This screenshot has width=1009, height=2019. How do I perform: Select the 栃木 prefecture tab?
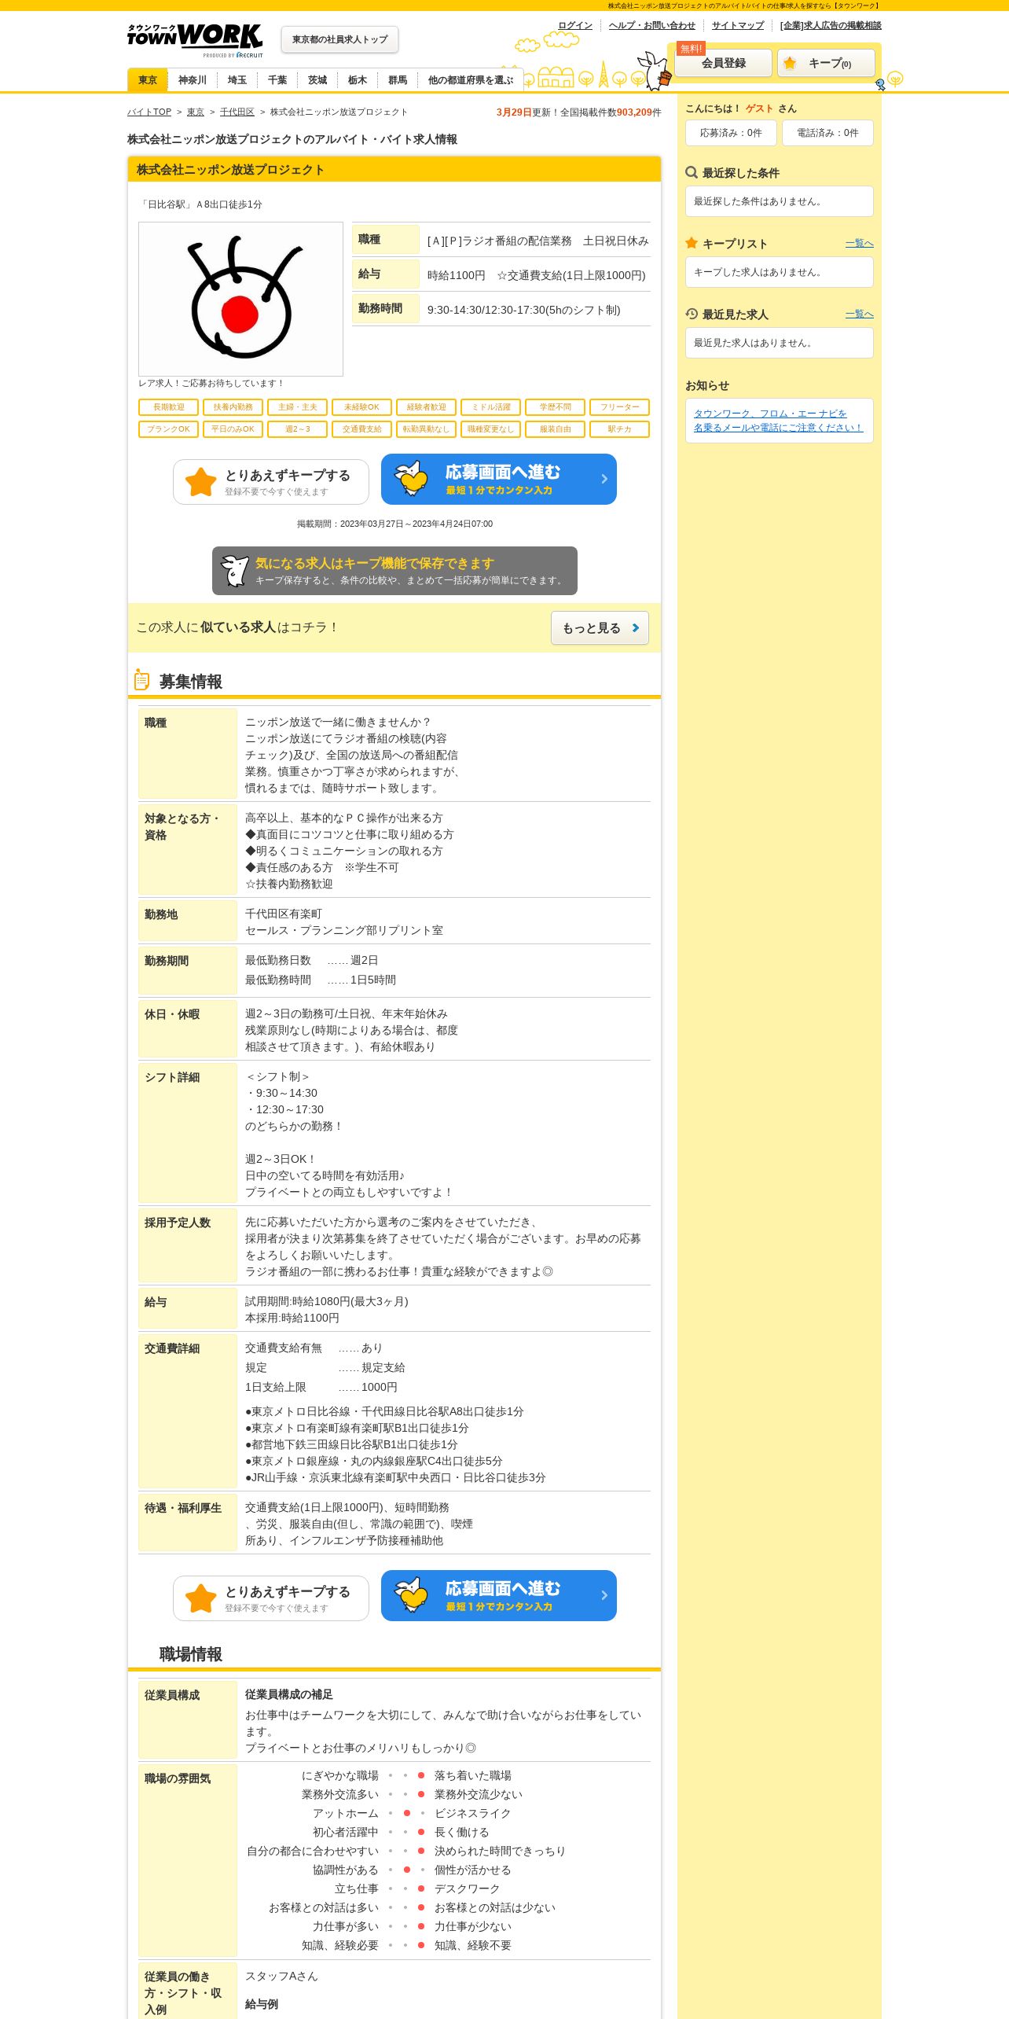tap(358, 80)
